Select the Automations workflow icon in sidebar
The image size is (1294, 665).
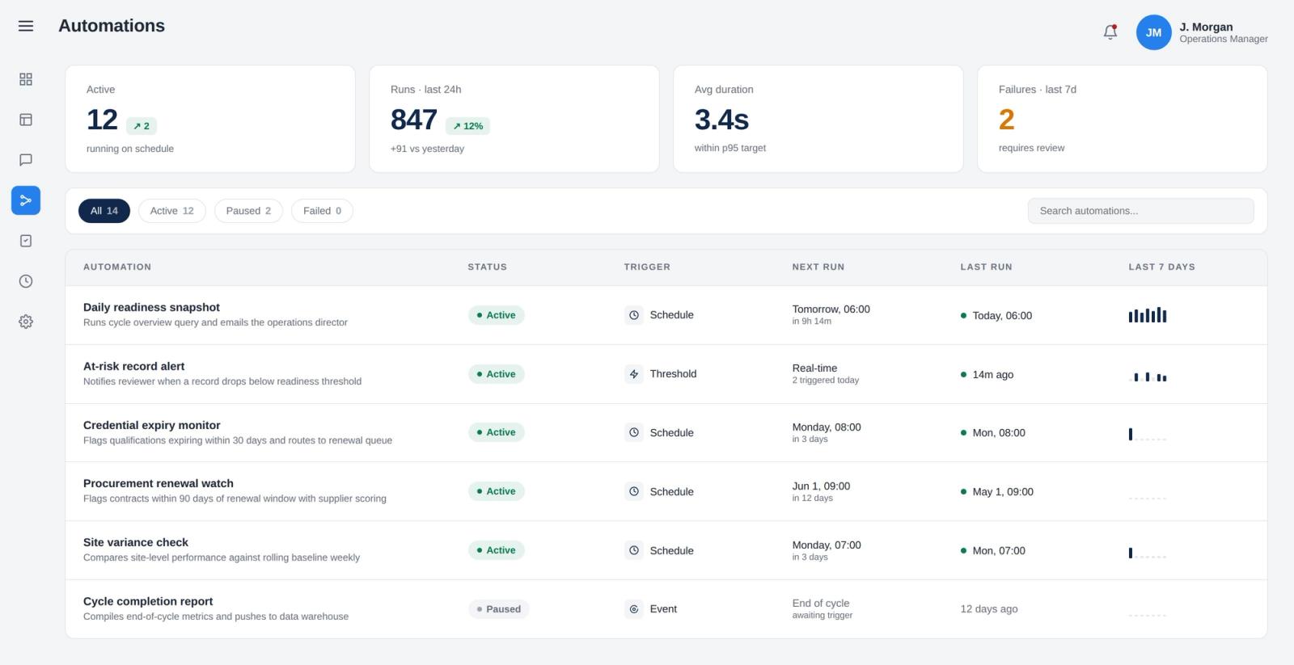(x=26, y=200)
